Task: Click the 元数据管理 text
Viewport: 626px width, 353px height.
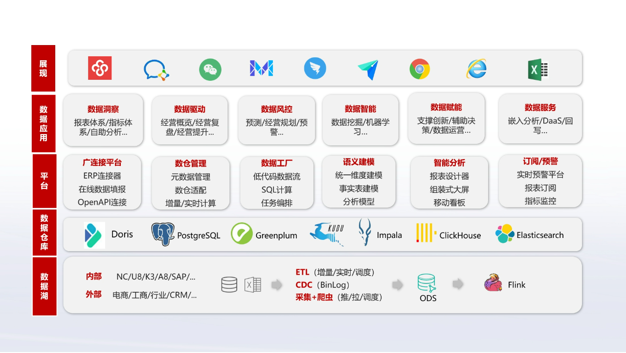Action: coord(191,177)
